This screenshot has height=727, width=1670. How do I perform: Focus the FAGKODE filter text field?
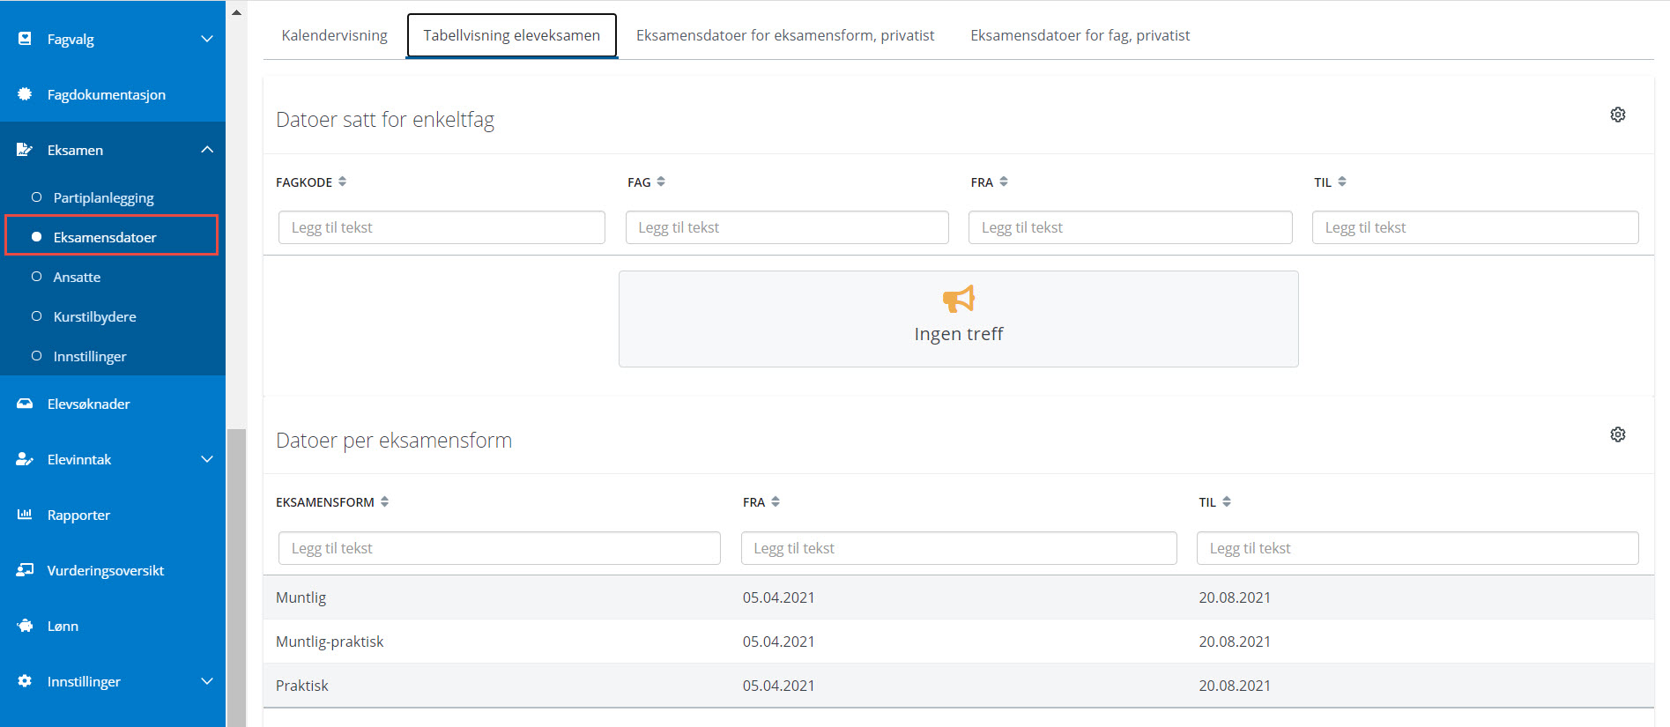coord(442,227)
